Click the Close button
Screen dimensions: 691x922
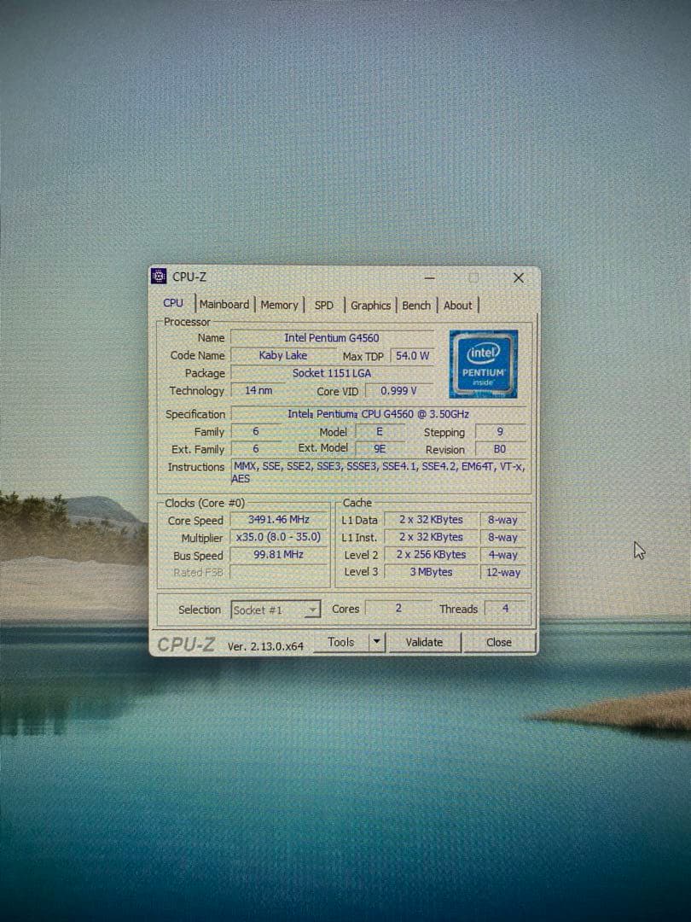[499, 641]
